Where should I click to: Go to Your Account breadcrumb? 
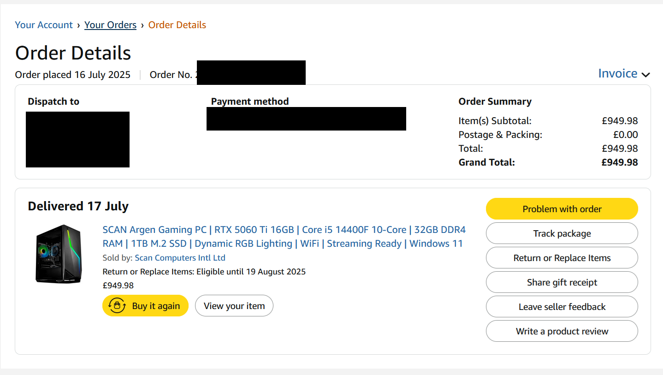44,25
